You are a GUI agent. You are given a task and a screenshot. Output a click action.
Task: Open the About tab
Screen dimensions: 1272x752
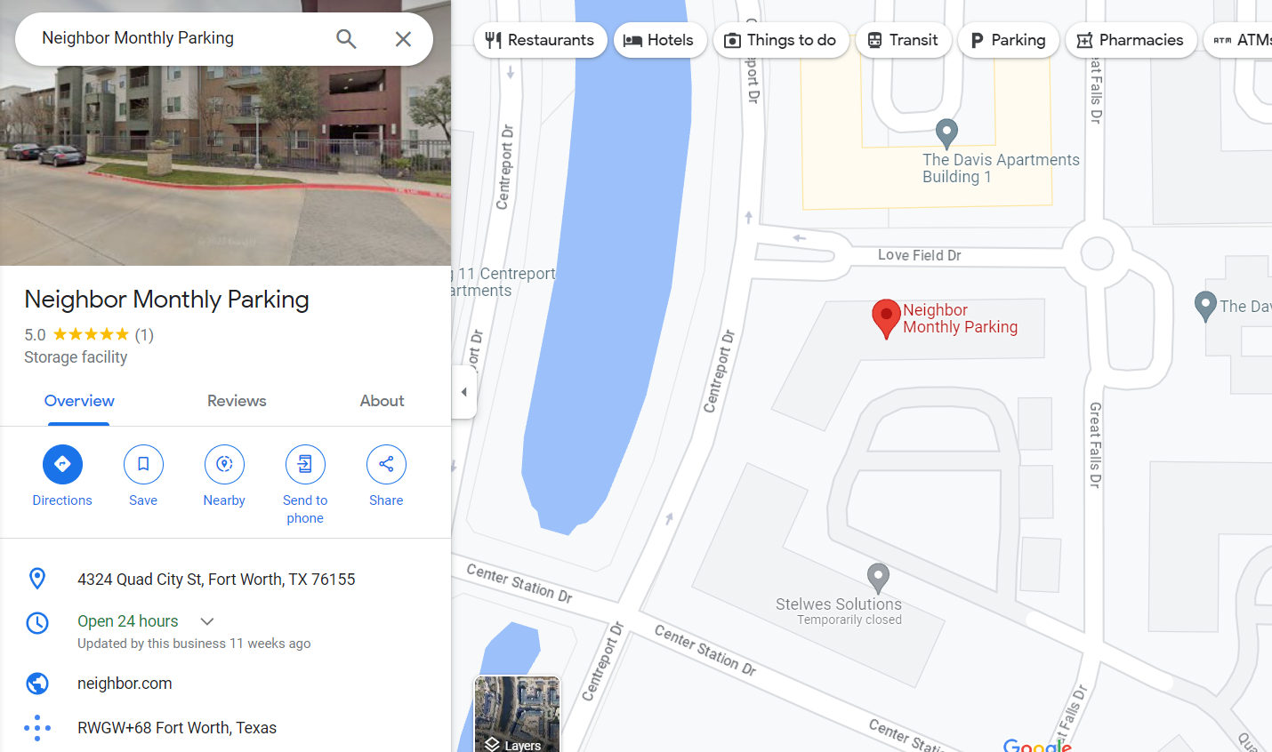click(x=382, y=401)
